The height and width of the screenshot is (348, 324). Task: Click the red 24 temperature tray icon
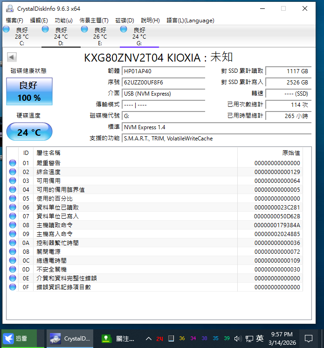pyautogui.click(x=160, y=339)
